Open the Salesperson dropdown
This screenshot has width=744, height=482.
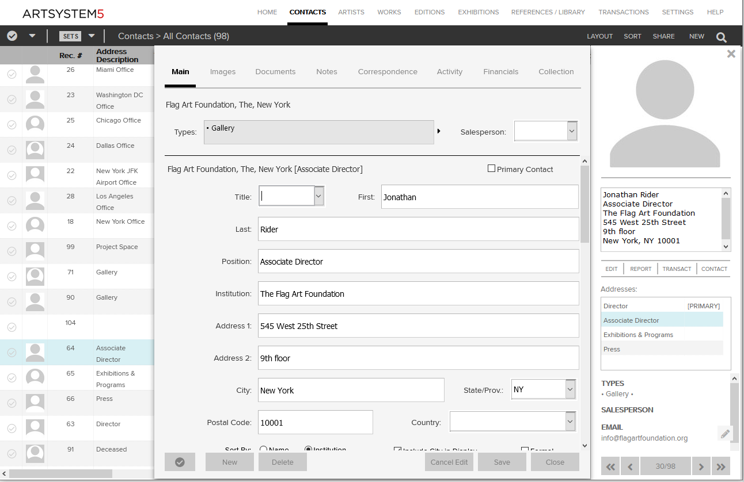pos(571,131)
